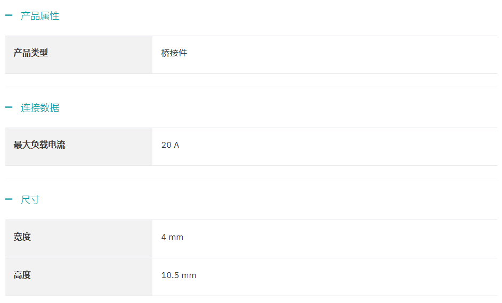Click the 尺寸 section heading
502x303 pixels.
(x=30, y=199)
